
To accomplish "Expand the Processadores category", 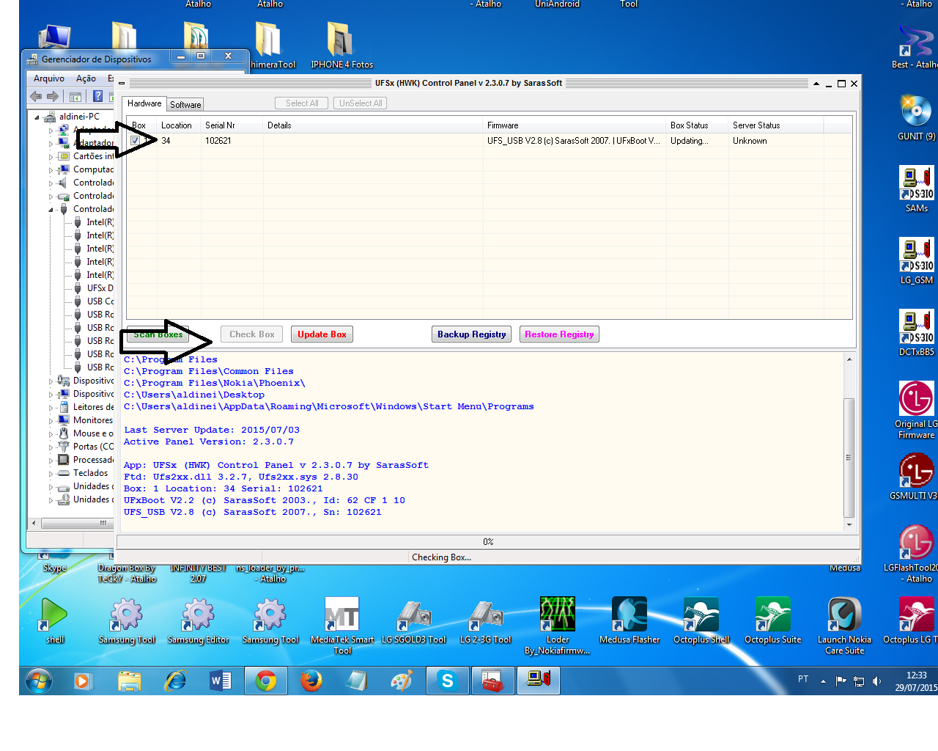I will point(51,460).
